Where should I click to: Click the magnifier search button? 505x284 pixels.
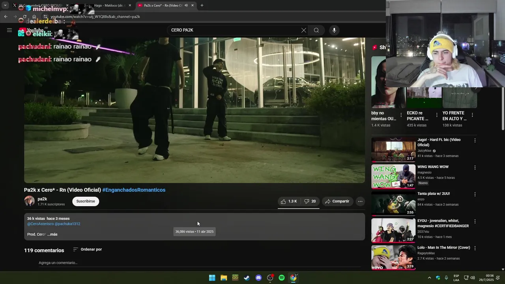[316, 30]
